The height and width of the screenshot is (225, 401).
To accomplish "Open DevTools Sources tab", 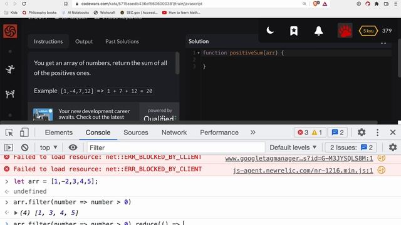I will [x=136, y=132].
